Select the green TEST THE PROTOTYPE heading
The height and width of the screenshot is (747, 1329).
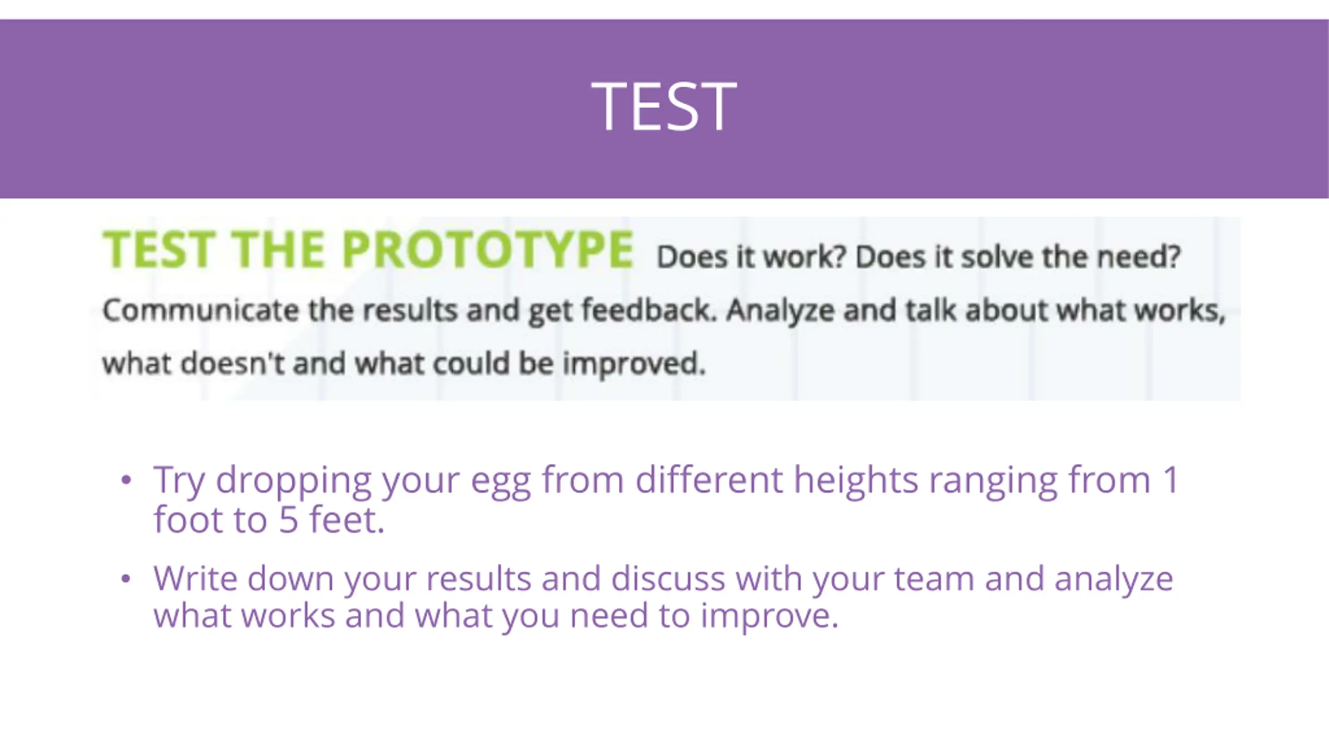click(368, 250)
